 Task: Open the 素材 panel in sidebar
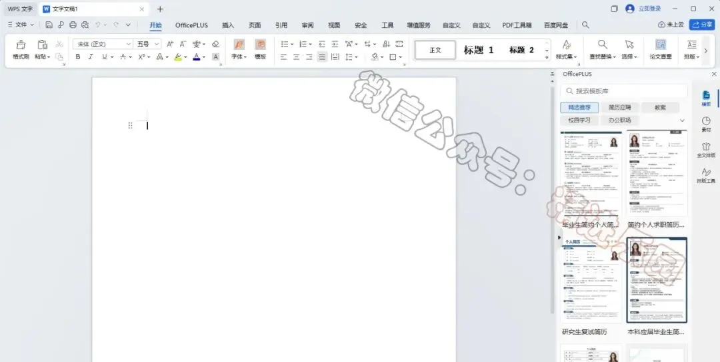706,124
